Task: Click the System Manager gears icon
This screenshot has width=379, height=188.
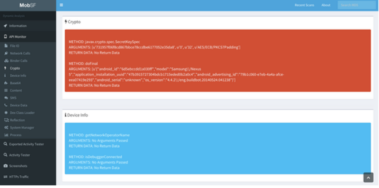Action: click(7, 128)
